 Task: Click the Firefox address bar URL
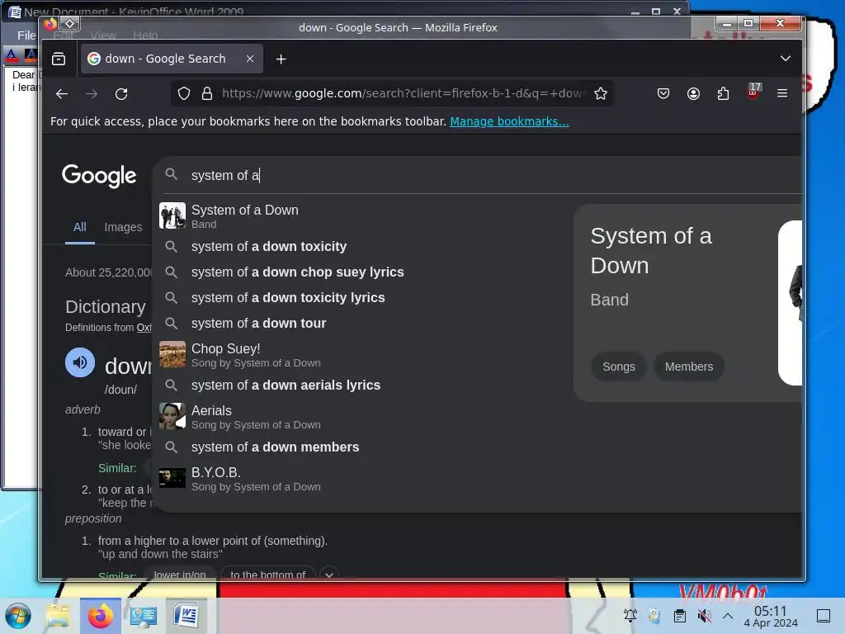pos(403,94)
